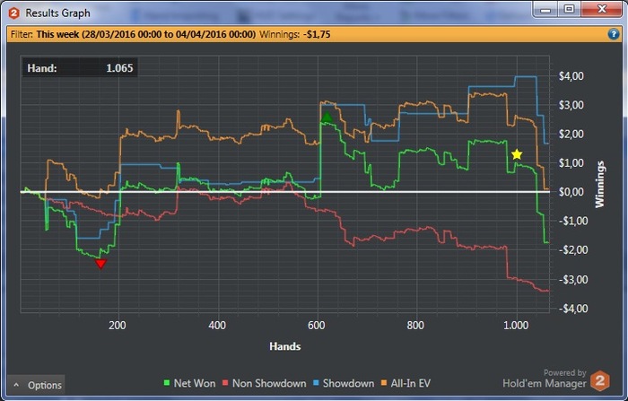Toggle the Non Showdown legend series

coord(265,383)
